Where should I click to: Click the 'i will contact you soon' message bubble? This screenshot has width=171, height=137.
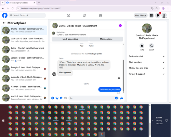click(110, 89)
